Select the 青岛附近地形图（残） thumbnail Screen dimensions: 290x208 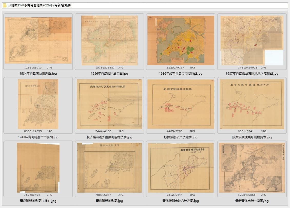38,168
